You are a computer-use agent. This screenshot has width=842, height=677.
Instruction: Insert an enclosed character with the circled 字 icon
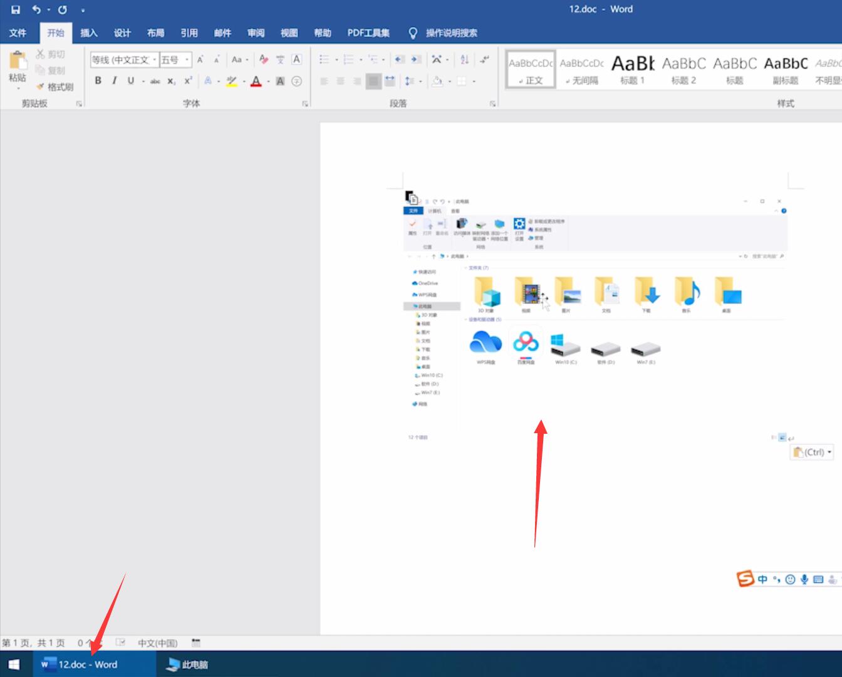coord(297,81)
